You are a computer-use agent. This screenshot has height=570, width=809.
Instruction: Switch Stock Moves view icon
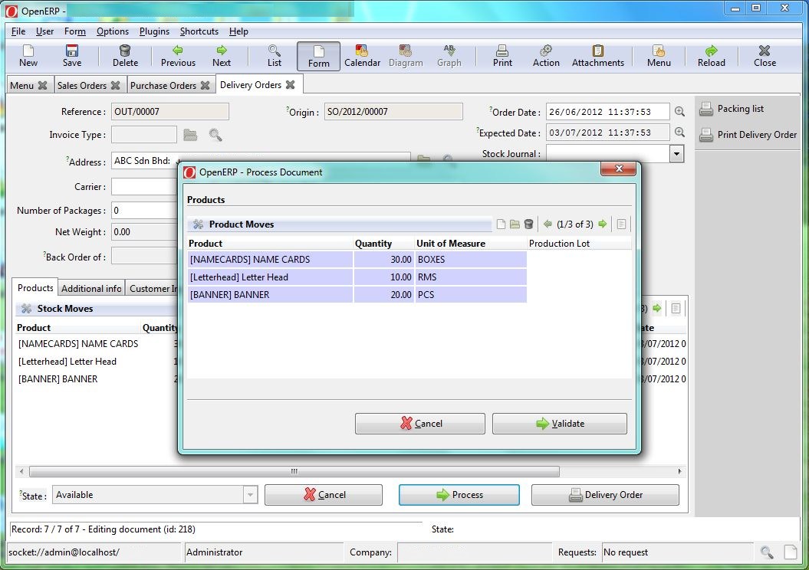click(676, 308)
